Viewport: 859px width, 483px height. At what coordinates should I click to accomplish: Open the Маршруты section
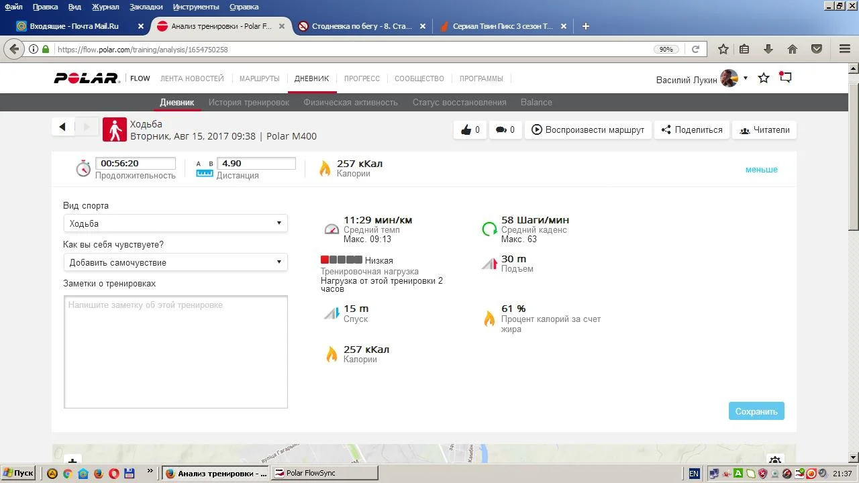[x=259, y=78]
